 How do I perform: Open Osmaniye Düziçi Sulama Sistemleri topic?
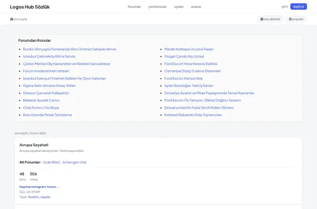click(192, 71)
